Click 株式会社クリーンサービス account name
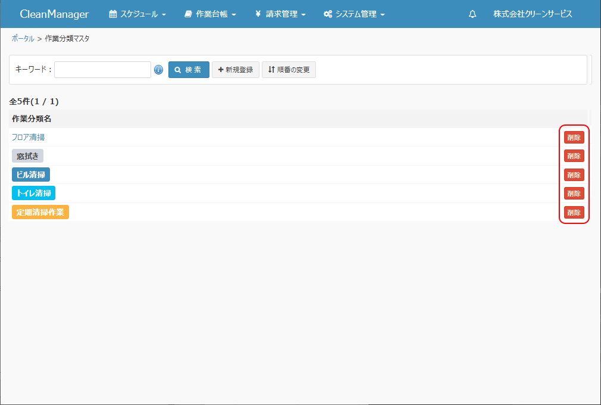This screenshot has height=405, width=601. [533, 14]
